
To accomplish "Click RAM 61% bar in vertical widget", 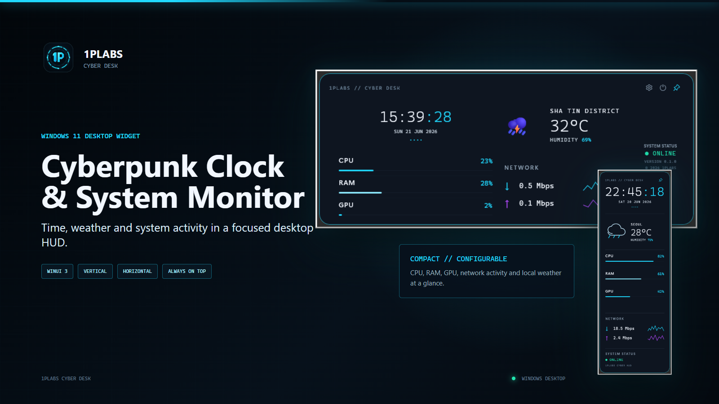I will tap(635, 279).
